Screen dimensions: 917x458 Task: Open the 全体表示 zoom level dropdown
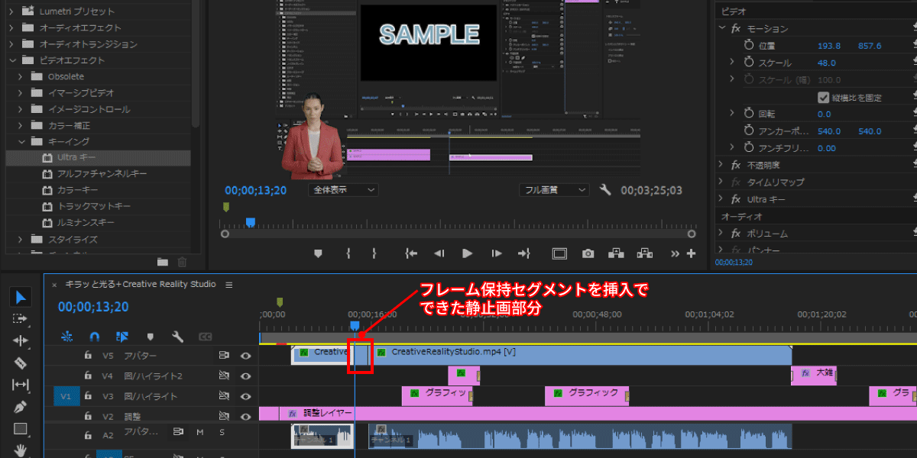pos(344,190)
